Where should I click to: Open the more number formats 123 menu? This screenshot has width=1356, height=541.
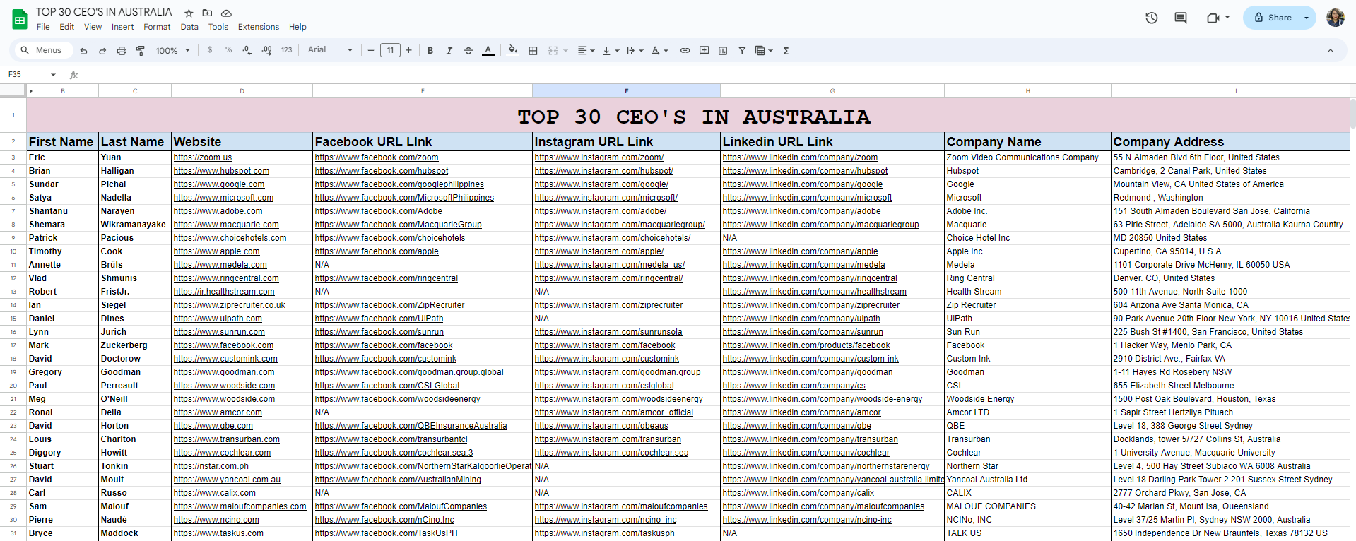click(x=286, y=50)
